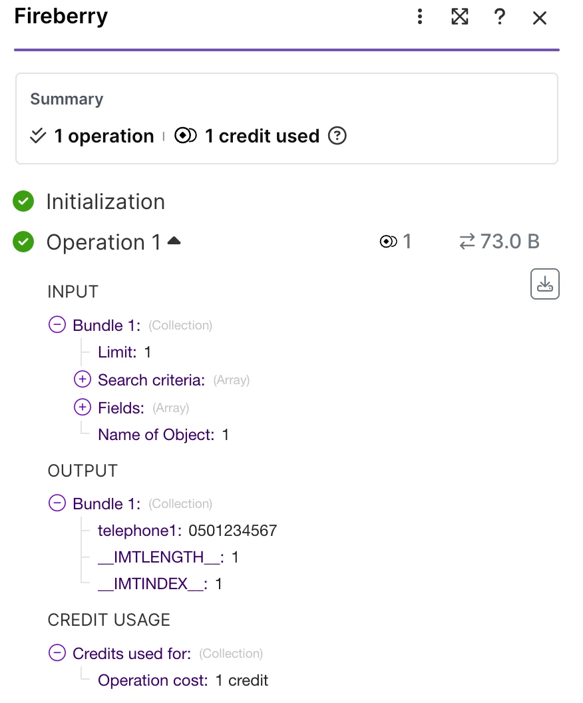583x703 pixels.
Task: Open the three-dot options menu
Action: (x=419, y=17)
